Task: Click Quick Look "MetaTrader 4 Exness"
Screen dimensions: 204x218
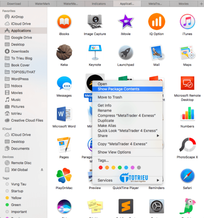Action: tap(128, 131)
